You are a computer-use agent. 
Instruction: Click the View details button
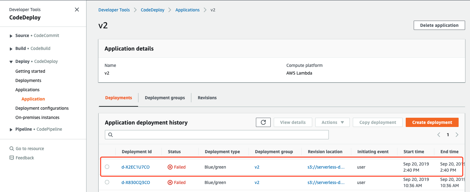coord(293,122)
